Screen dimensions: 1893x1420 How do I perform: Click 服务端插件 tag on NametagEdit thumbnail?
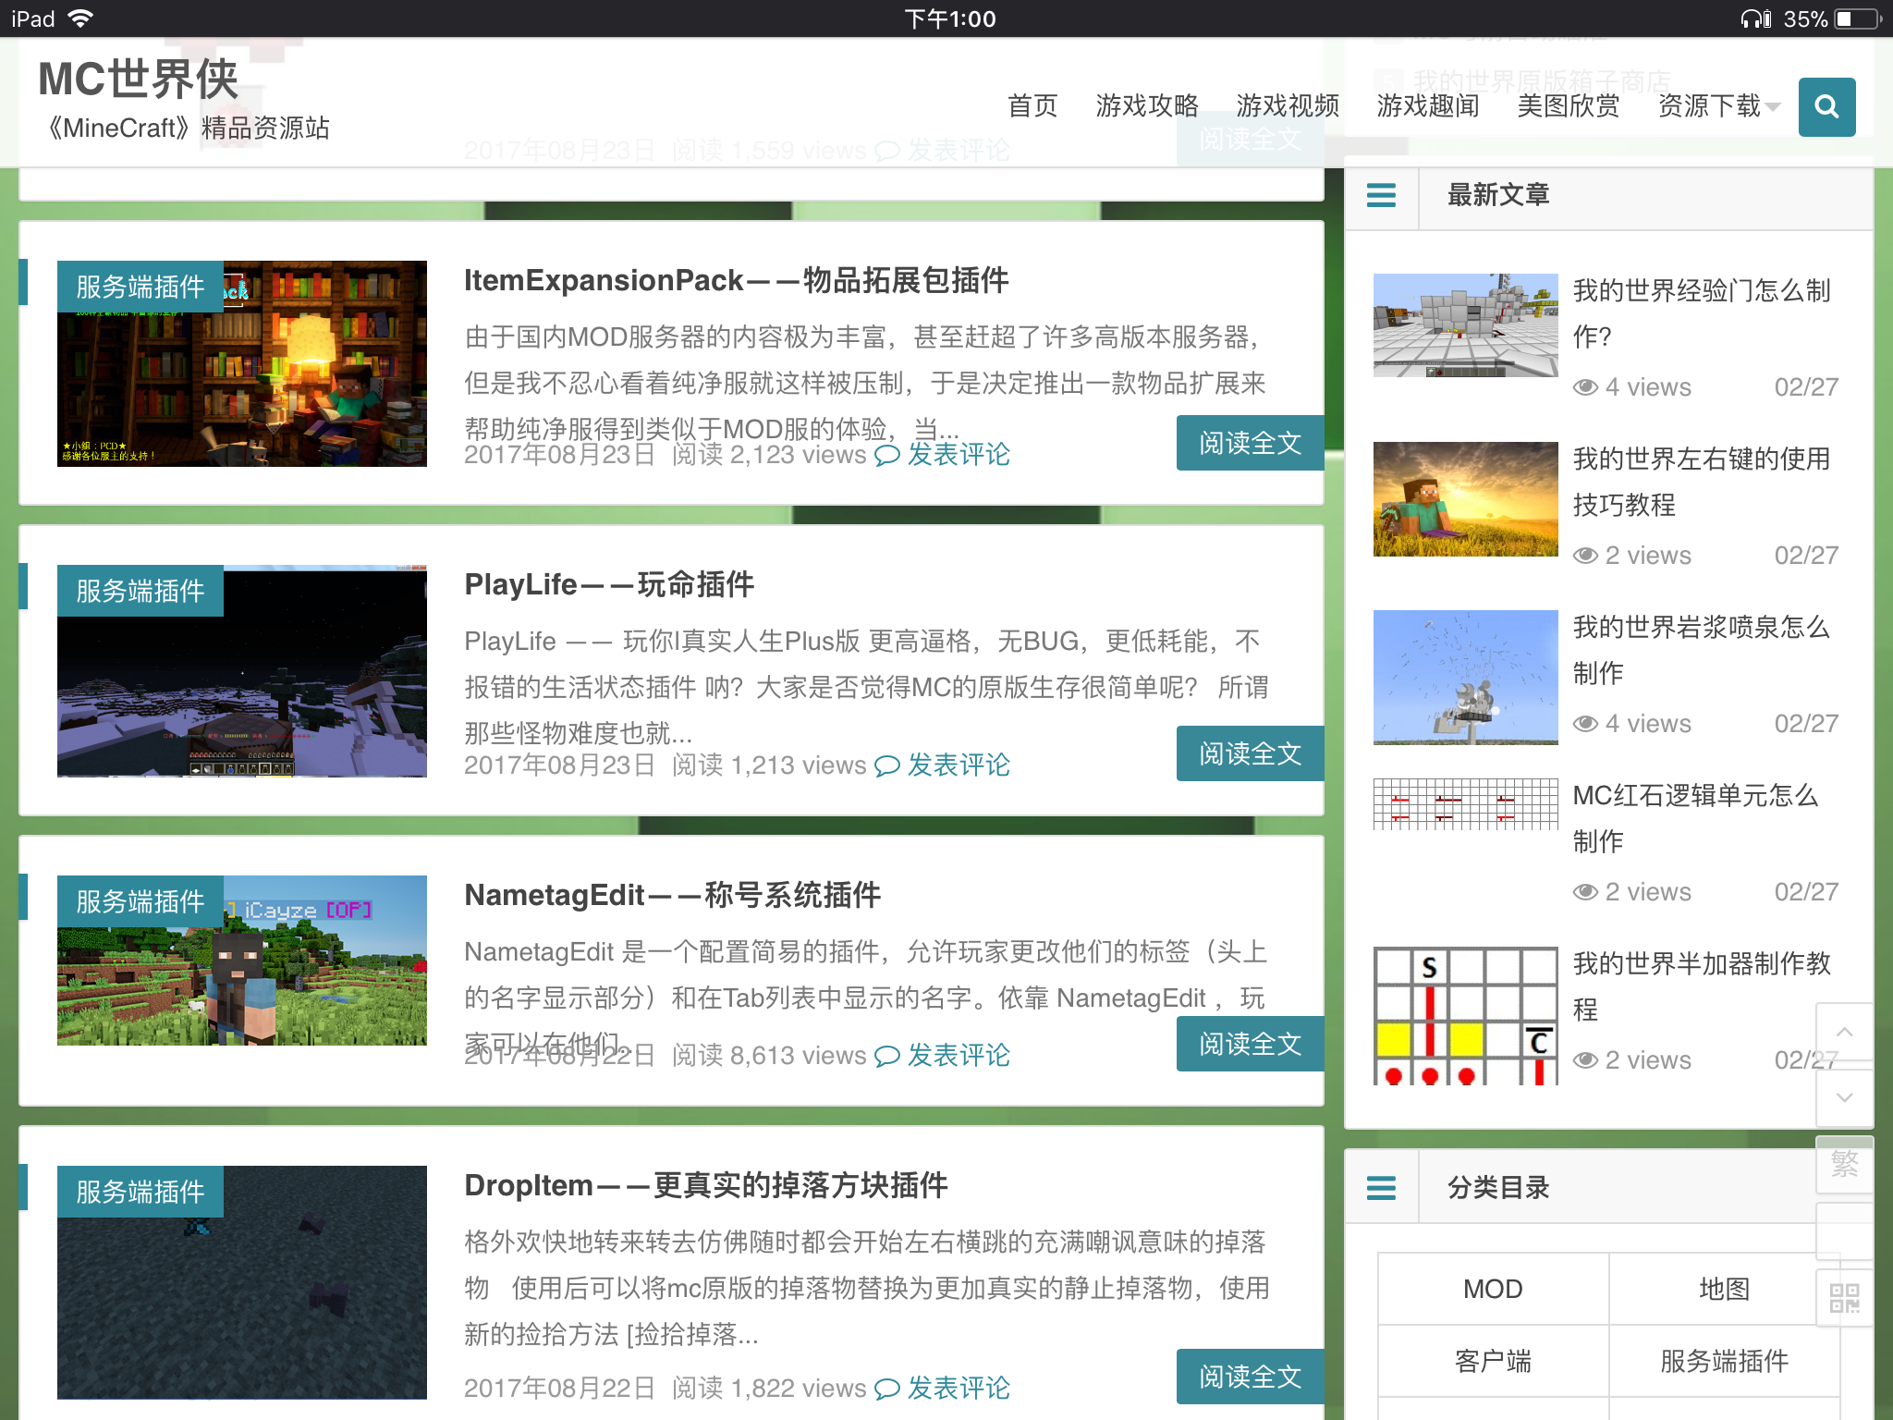tap(140, 901)
